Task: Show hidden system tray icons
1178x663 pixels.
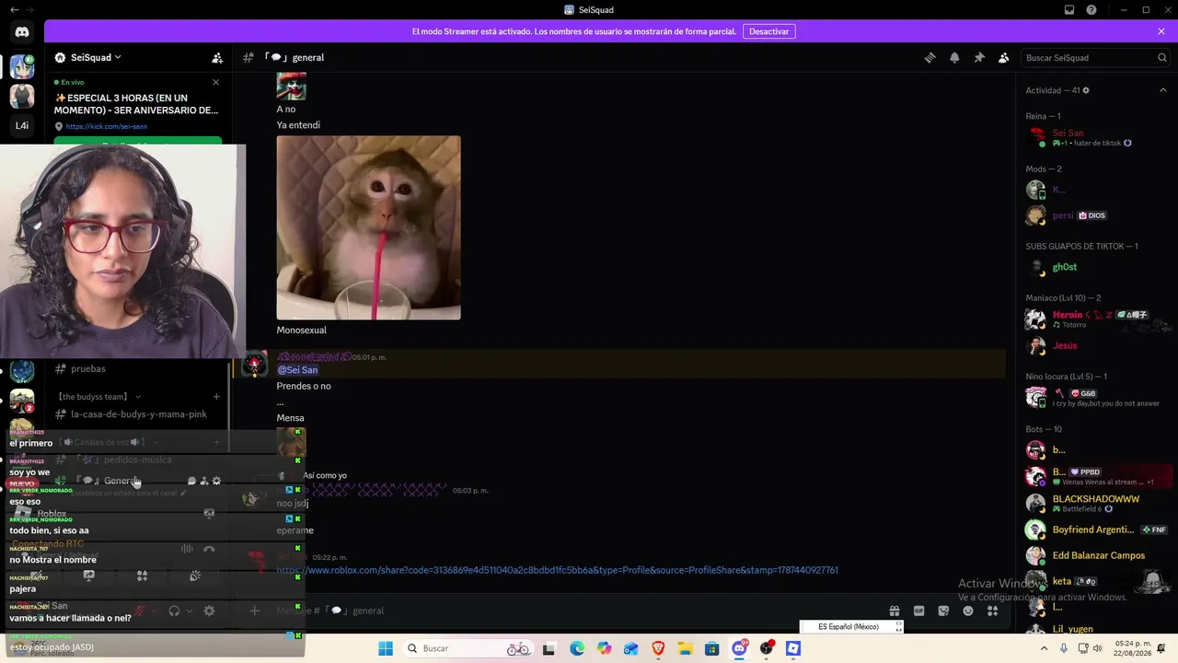Action: 1043,648
